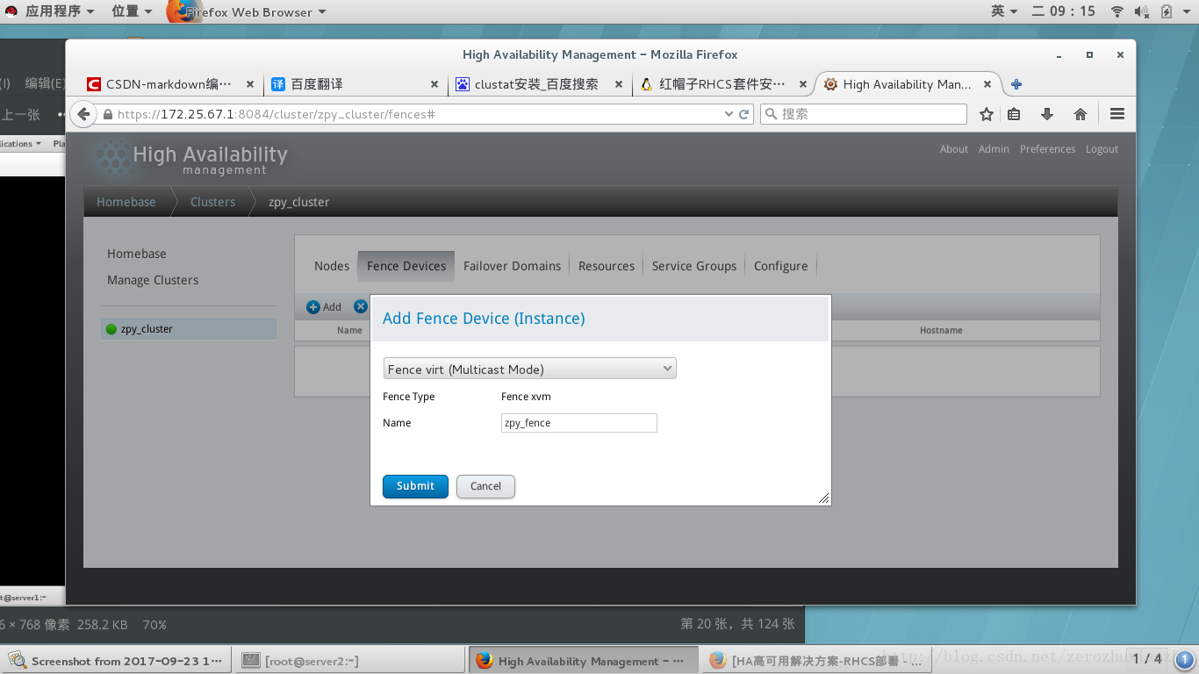
Task: Open the 应用程序 applications menu
Action: [59, 11]
